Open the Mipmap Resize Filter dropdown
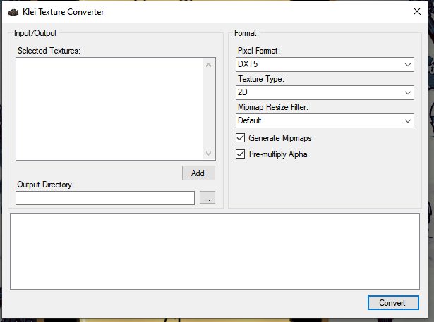The height and width of the screenshot is (322, 434). click(325, 120)
